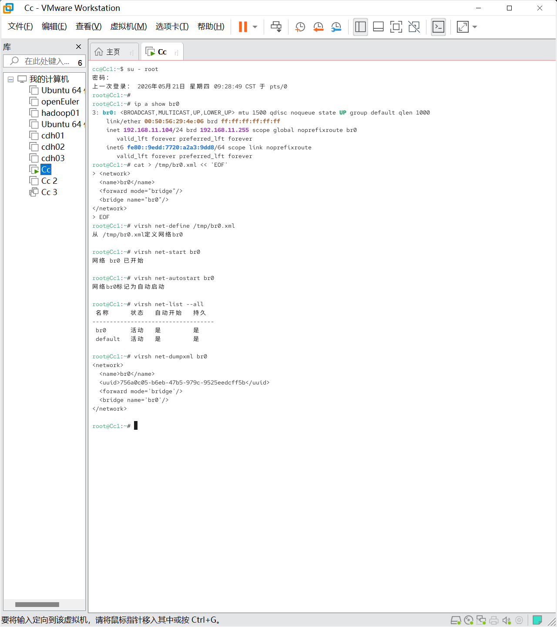Image resolution: width=557 pixels, height=627 pixels.
Task: Revert the VM to its last snapshot
Action: [318, 27]
